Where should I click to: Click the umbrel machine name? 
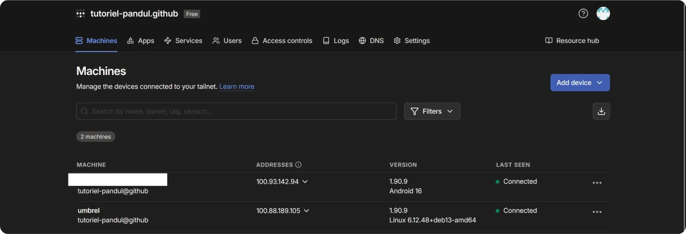coord(88,210)
